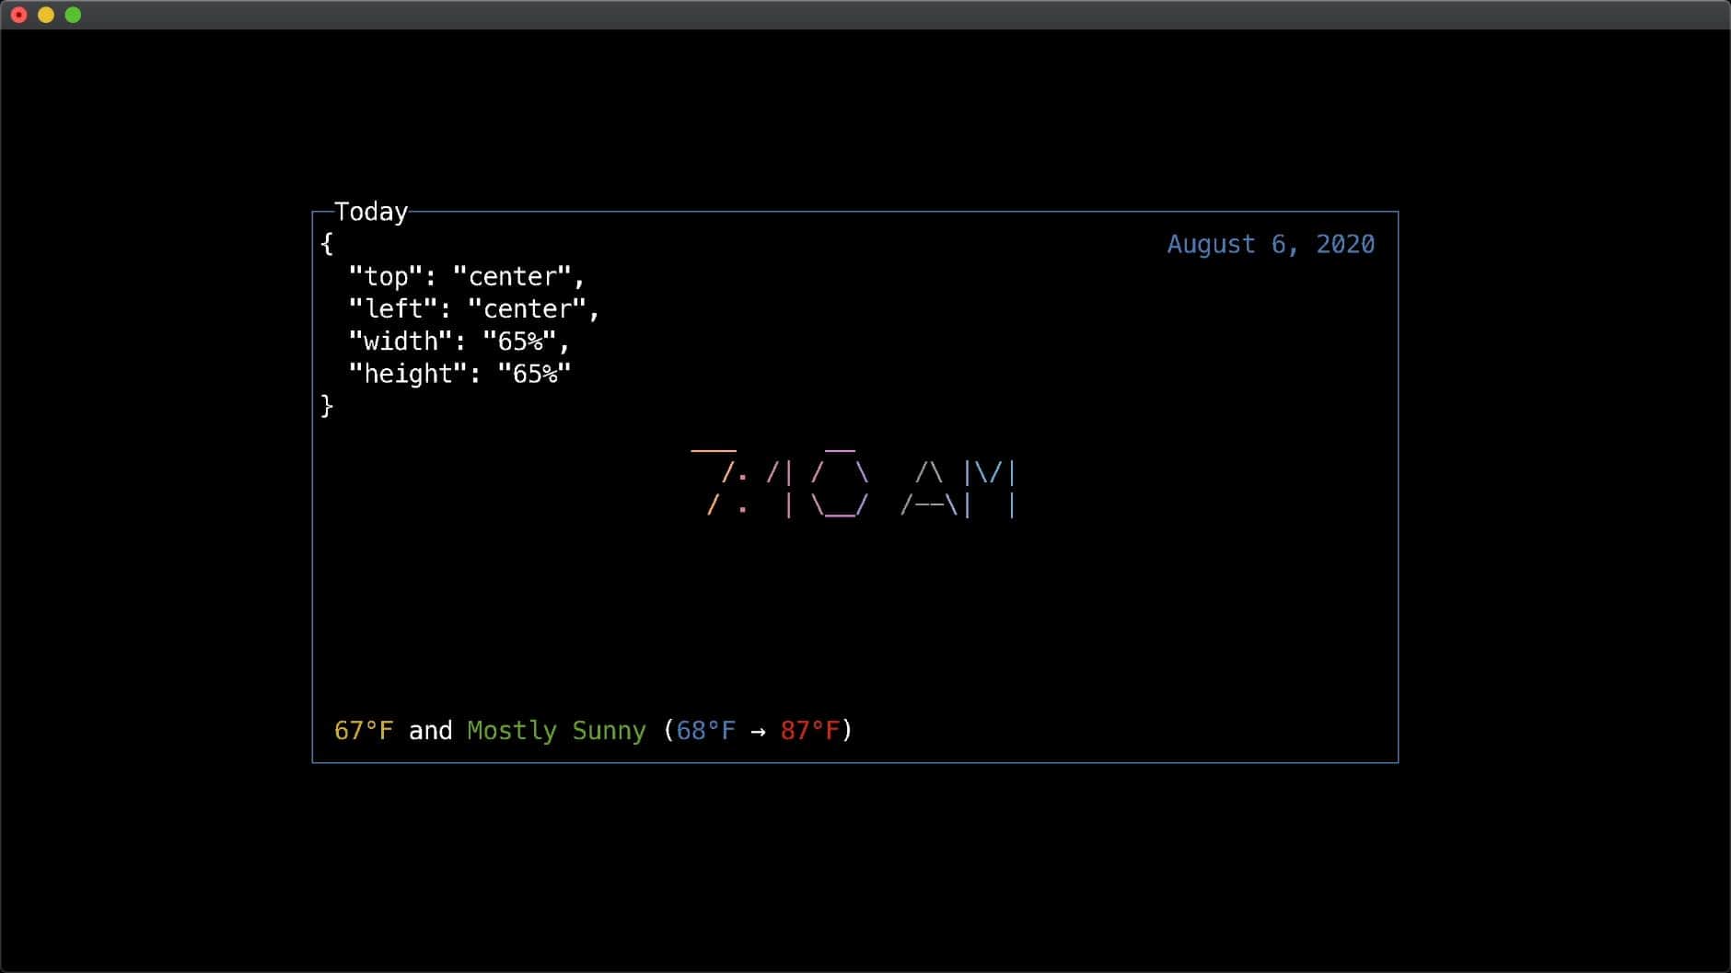This screenshot has width=1731, height=973.
Task: Select the 67°F current temperature text
Action: [x=364, y=730]
